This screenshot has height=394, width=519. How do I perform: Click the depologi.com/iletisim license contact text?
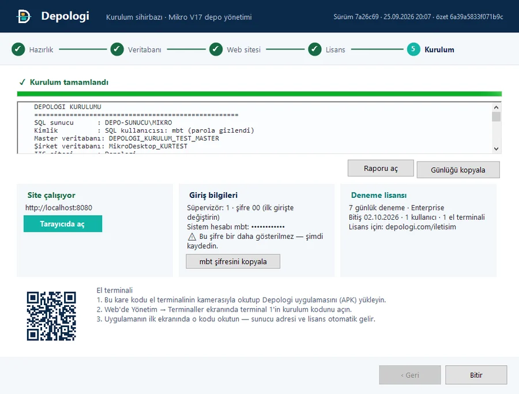pyautogui.click(x=421, y=227)
